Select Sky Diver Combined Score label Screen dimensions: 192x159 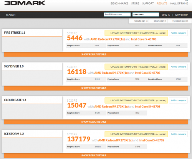(x=155, y=79)
